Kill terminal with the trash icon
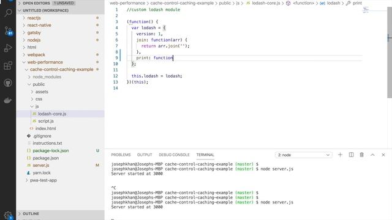392x220 pixels. click(x=361, y=155)
